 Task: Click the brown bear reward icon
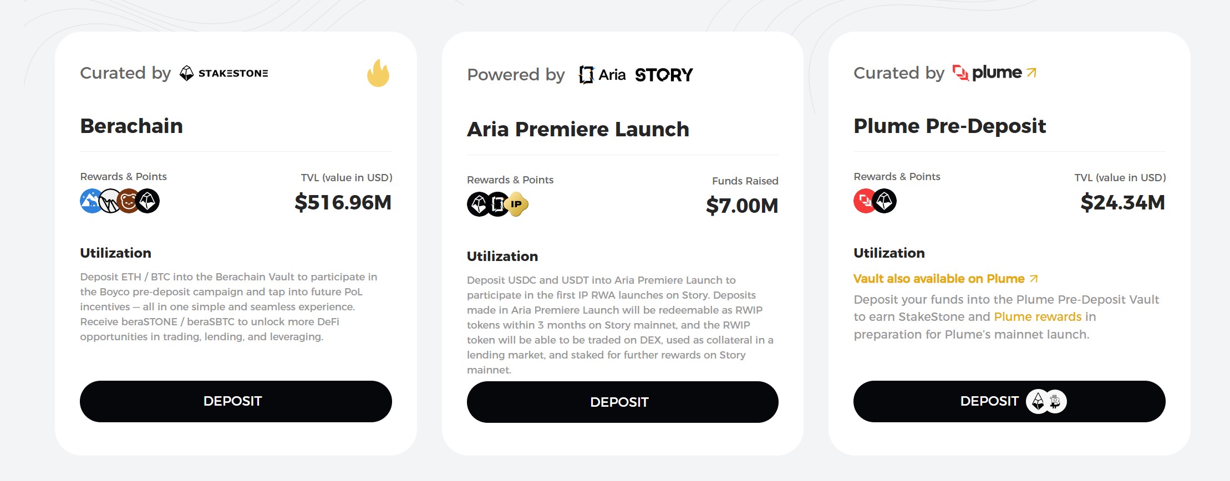[129, 201]
